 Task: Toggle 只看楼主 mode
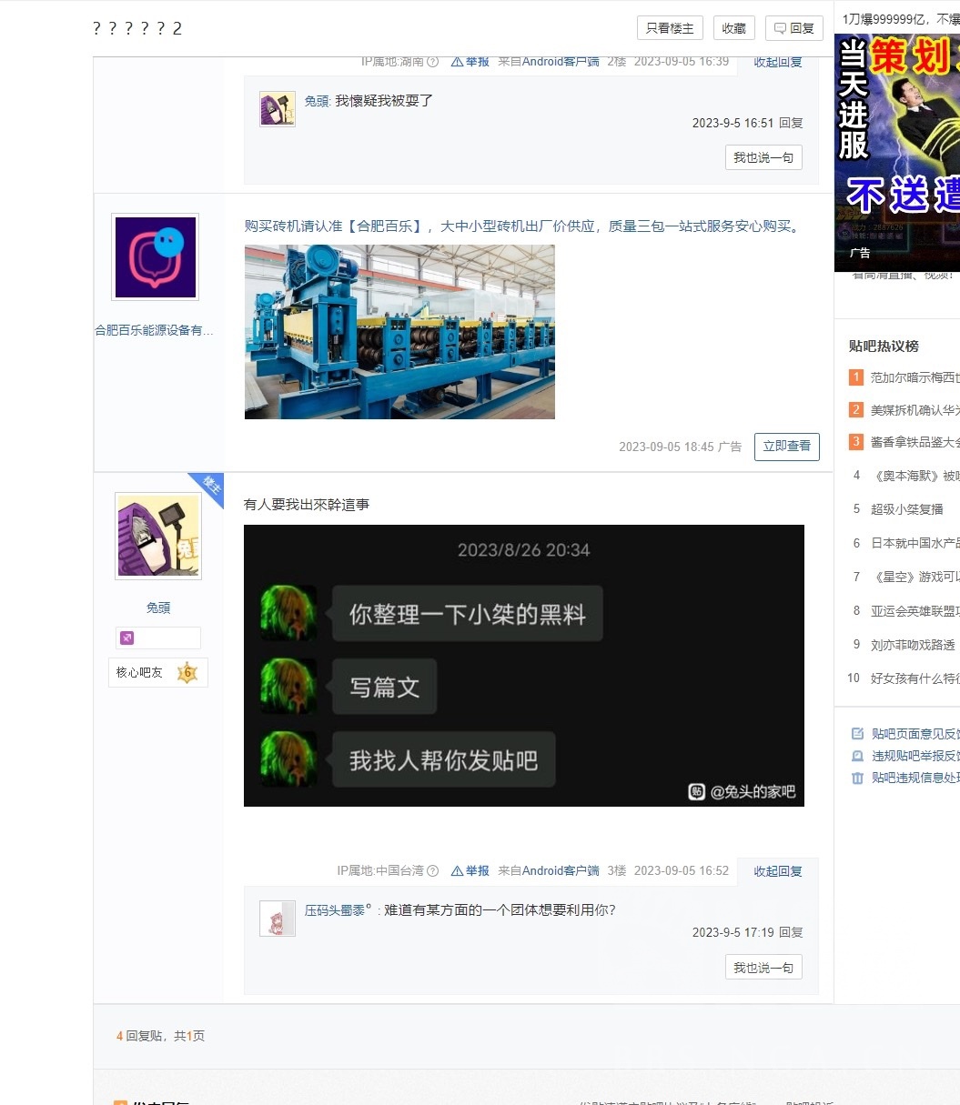point(670,28)
